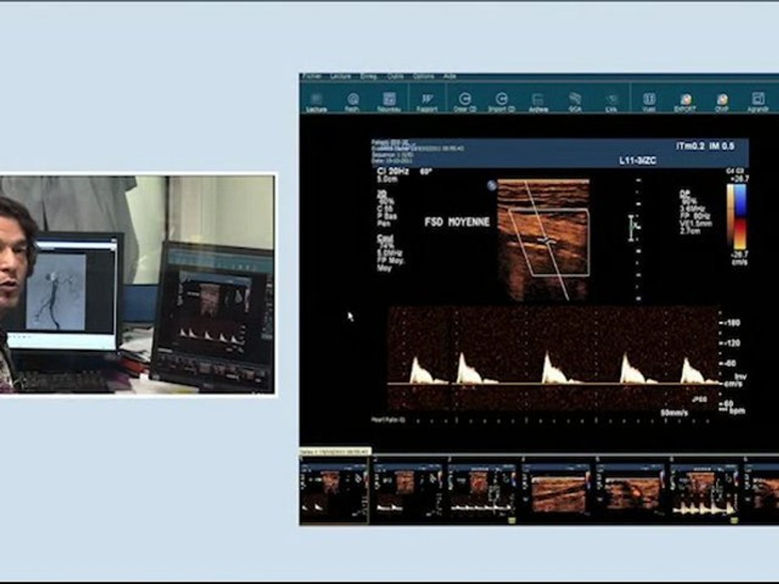Click the Rapport toolbar icon
Image resolution: width=779 pixels, height=584 pixels.
tap(427, 102)
